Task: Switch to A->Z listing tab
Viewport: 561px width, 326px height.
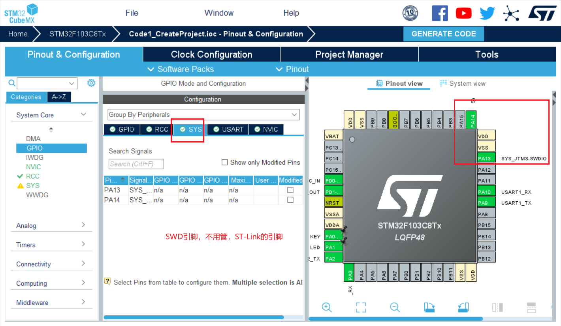Action: pos(59,97)
